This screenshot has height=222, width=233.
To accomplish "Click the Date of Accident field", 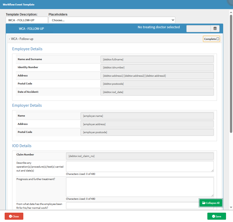I will [157, 92].
